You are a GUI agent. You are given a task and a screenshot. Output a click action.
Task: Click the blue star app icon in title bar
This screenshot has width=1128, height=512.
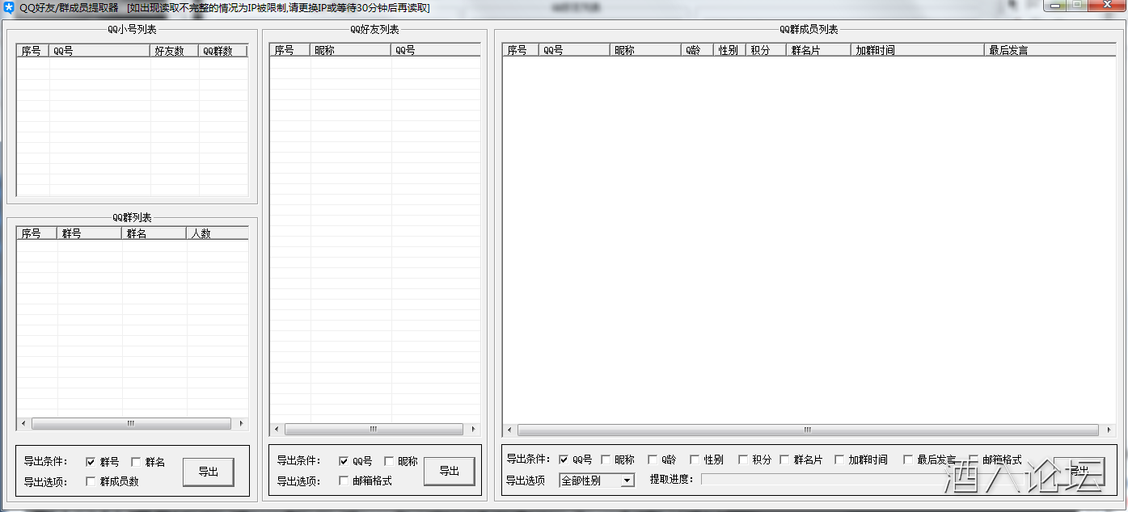[9, 8]
